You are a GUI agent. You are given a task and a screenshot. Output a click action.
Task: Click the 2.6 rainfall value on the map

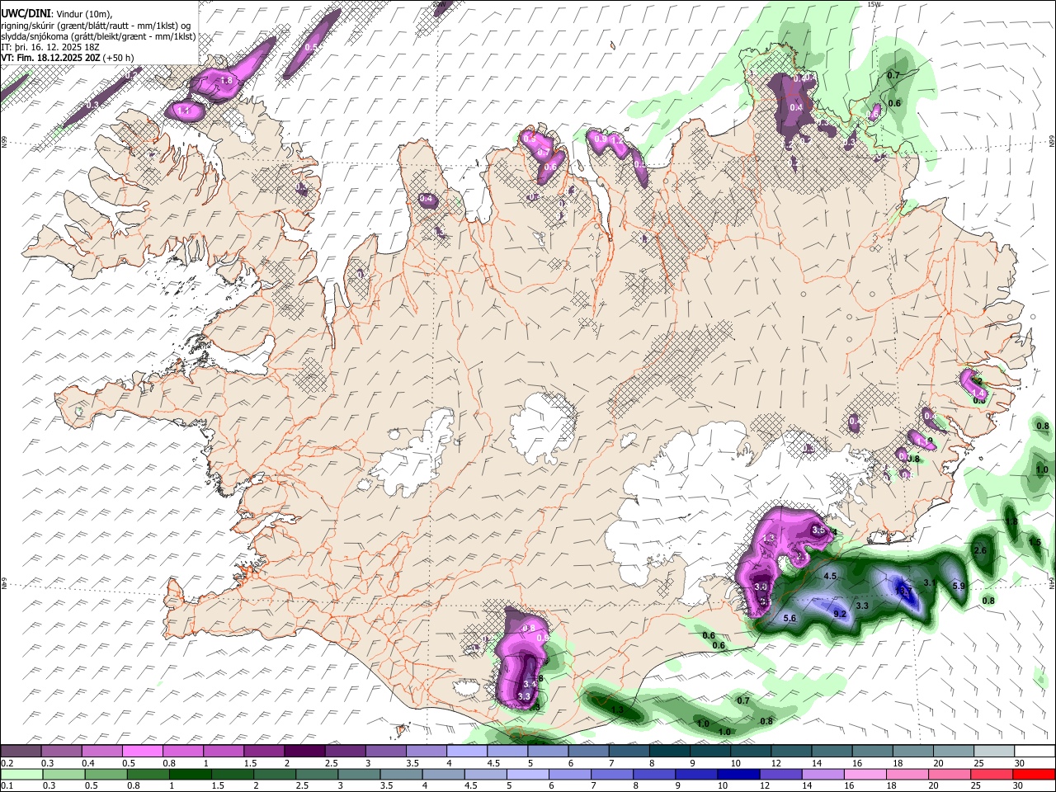[x=980, y=550]
